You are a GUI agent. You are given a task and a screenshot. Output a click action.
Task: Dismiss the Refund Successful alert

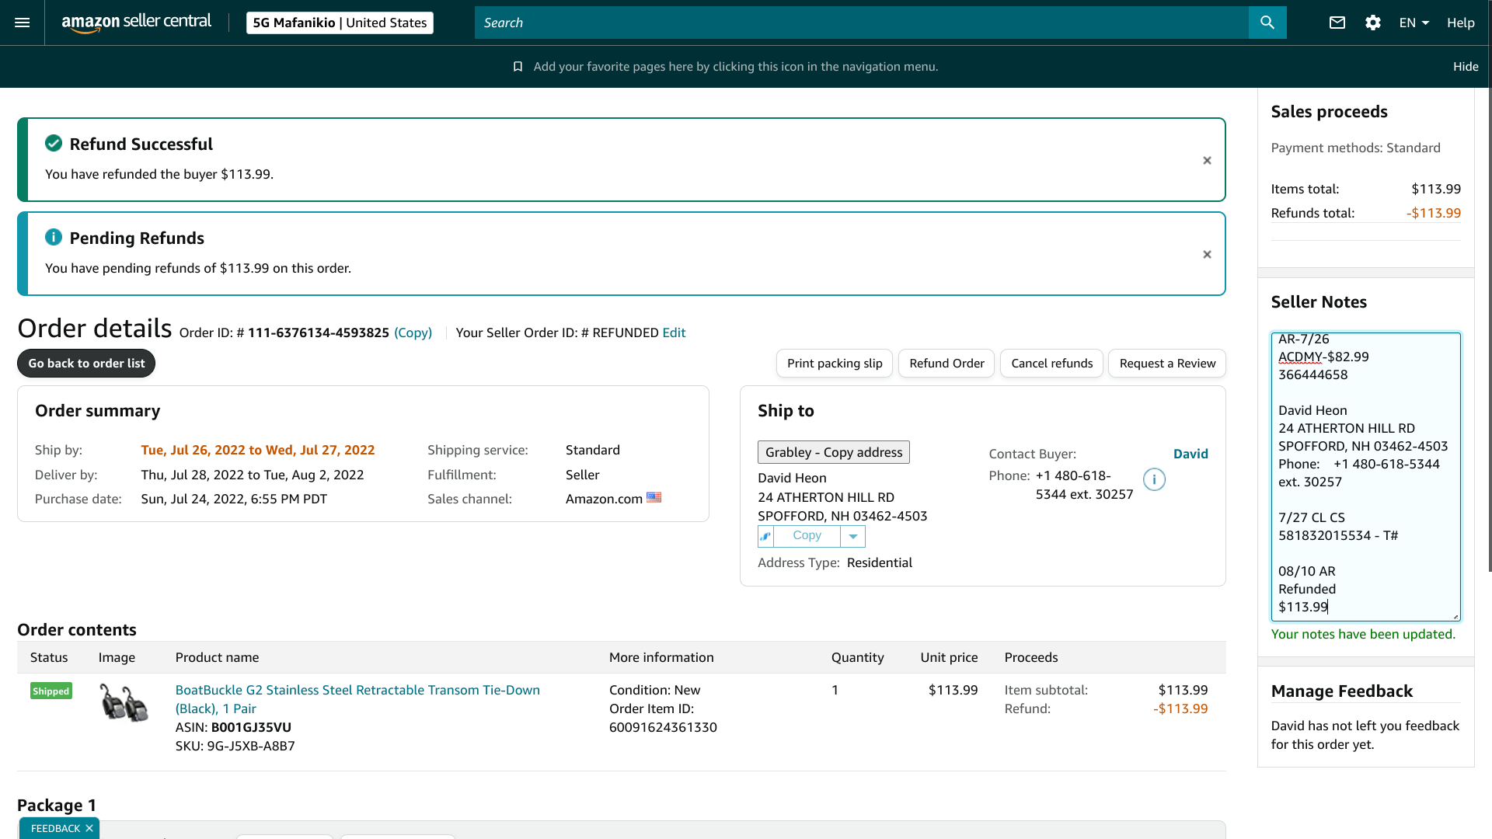click(1207, 160)
